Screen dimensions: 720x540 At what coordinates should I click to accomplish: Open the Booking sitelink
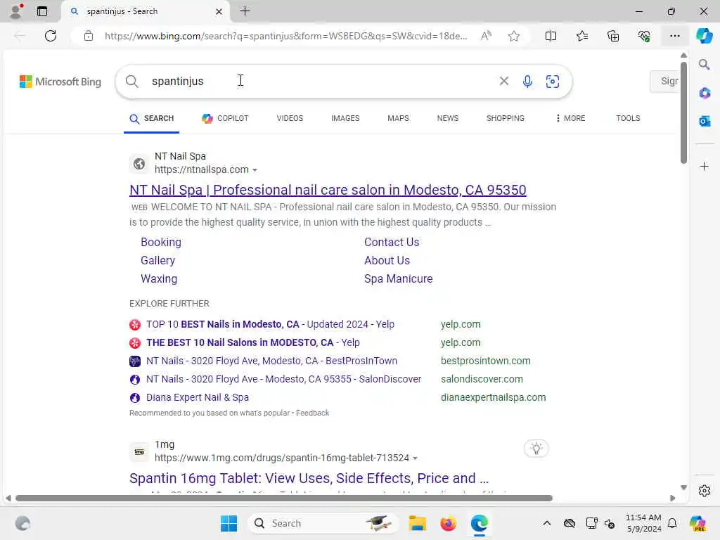click(161, 242)
